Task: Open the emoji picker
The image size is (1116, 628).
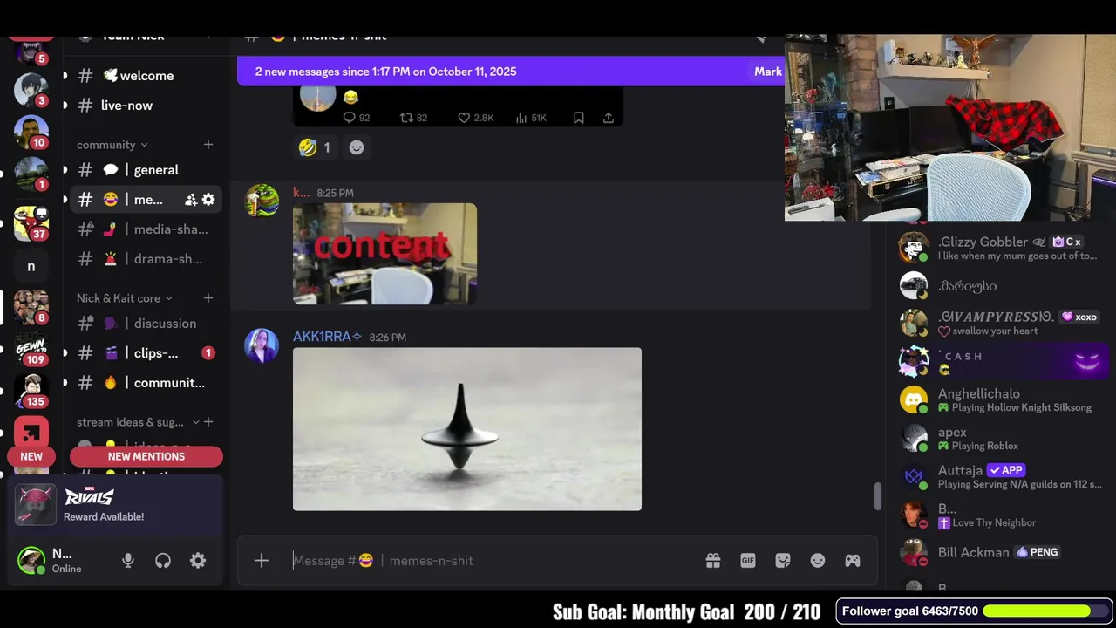Action: pyautogui.click(x=818, y=561)
